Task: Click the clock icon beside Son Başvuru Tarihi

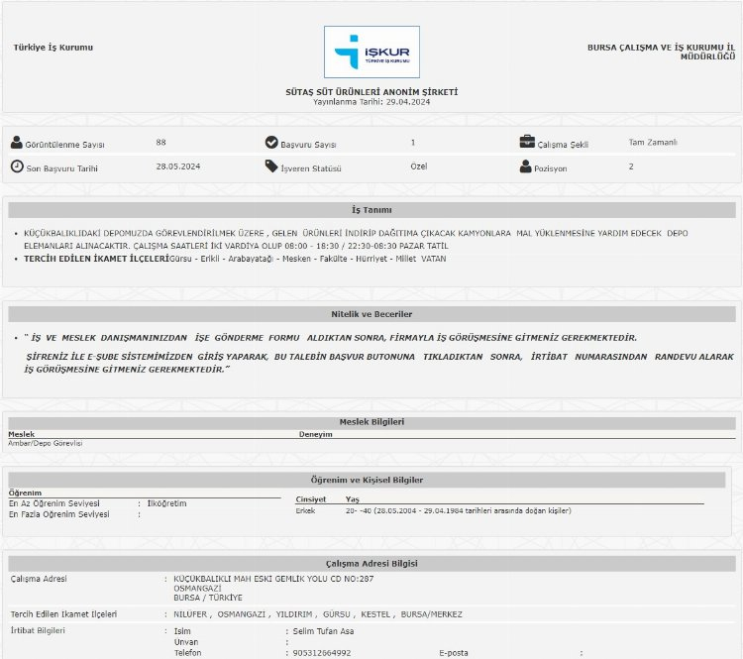Action: [x=16, y=166]
